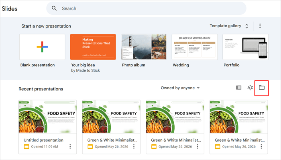Click the Slides file icon beside Opened 11:09 AM
The height and width of the screenshot is (160, 281).
click(26, 147)
